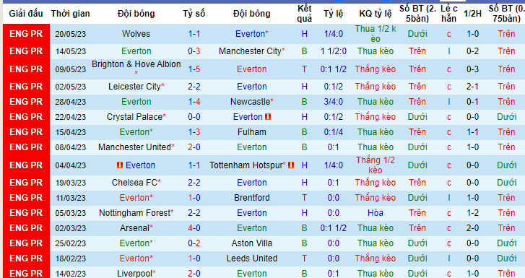Open the Manchester City team link

click(x=250, y=51)
